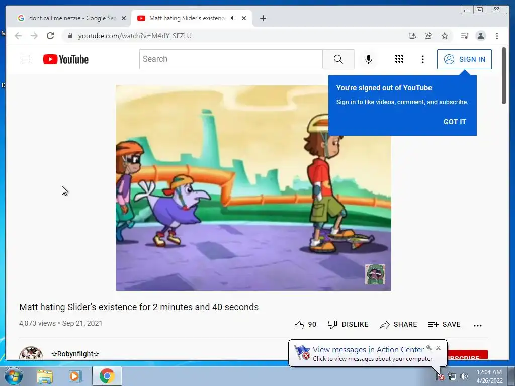
Task: Open the Chrome profile avatar
Action: pyautogui.click(x=481, y=36)
